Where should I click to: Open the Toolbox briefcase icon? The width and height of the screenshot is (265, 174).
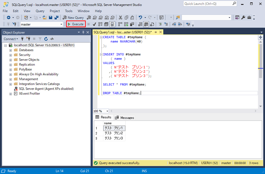[249, 18]
